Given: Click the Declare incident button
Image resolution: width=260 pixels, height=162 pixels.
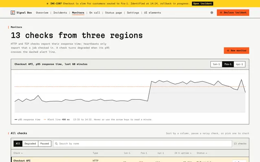Looking at the screenshot, I should [233, 13].
